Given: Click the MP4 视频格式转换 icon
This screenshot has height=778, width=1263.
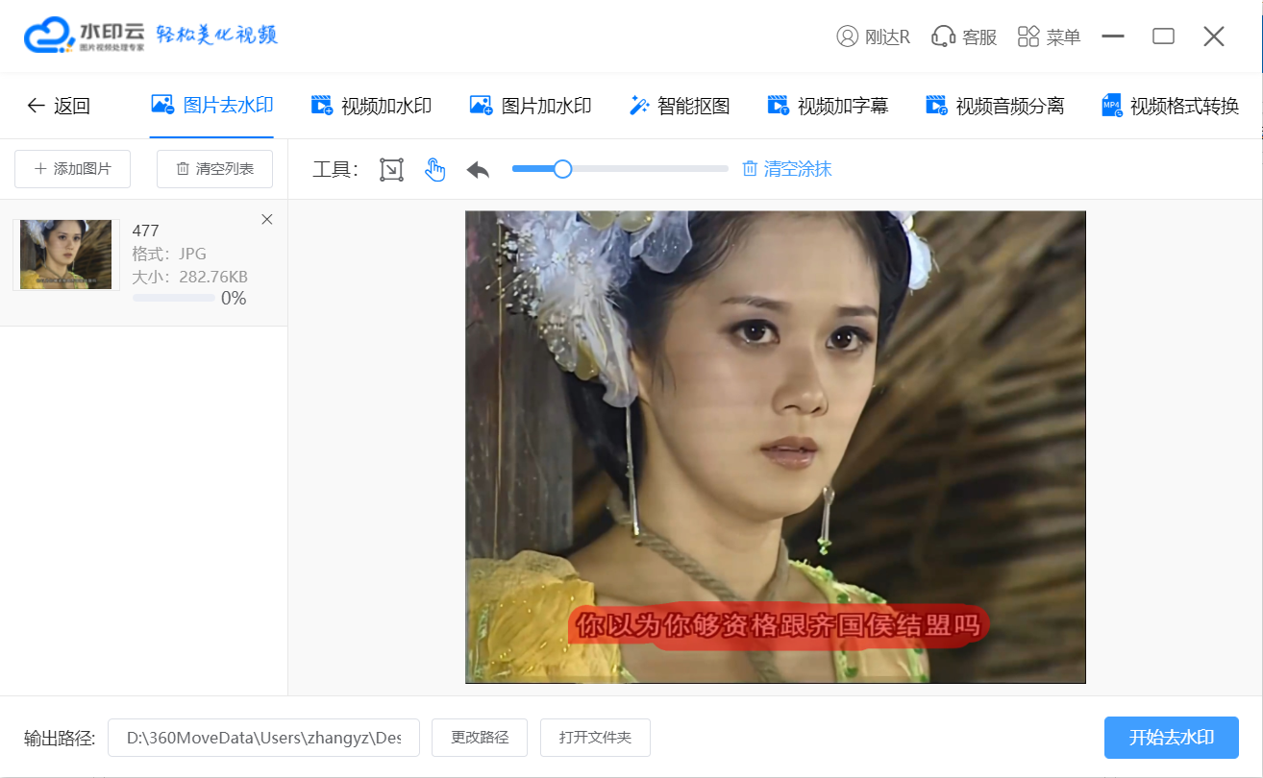Looking at the screenshot, I should coord(1112,106).
